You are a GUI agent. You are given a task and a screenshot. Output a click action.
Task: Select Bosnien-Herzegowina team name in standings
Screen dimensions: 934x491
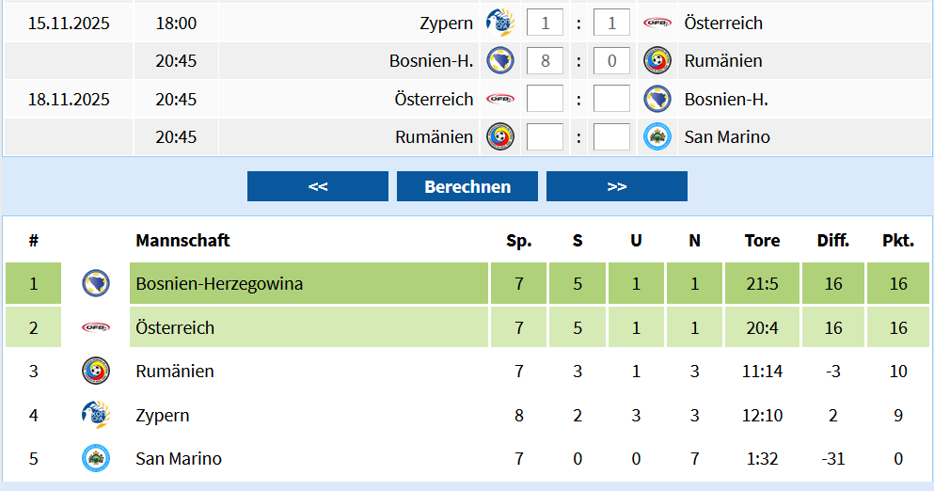point(219,283)
